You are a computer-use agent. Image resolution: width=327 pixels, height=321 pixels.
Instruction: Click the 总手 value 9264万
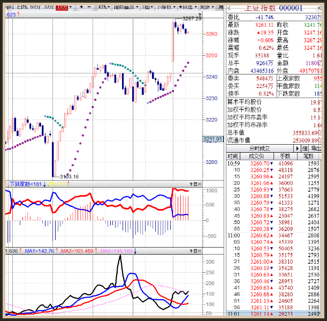coord(264,63)
